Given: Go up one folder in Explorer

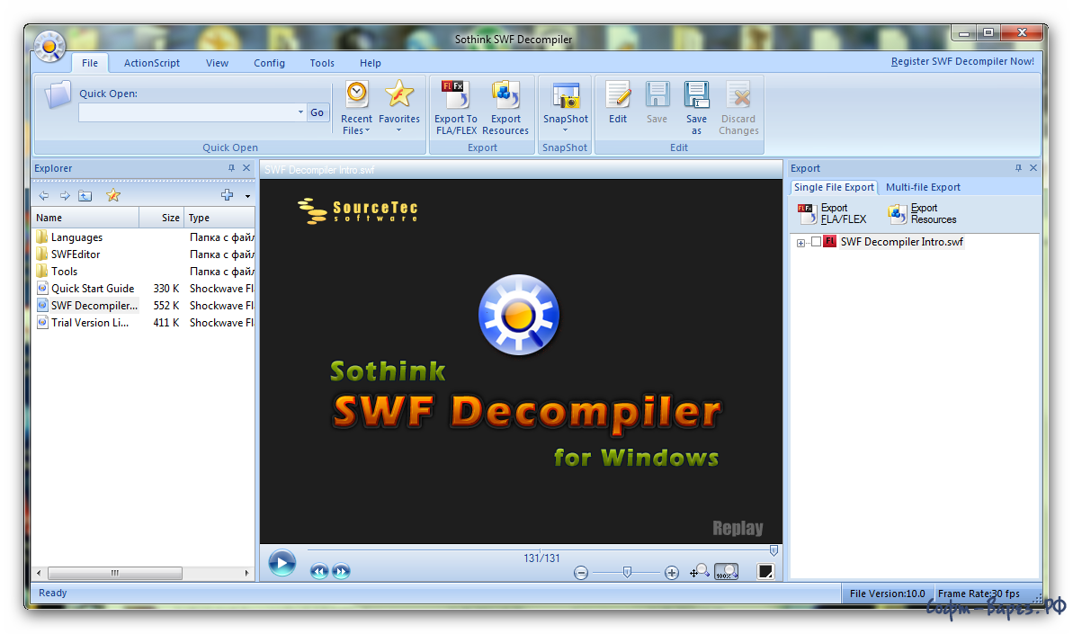Looking at the screenshot, I should [x=85, y=196].
